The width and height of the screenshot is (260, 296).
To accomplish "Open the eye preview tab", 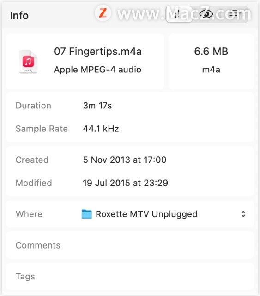I will click(206, 14).
